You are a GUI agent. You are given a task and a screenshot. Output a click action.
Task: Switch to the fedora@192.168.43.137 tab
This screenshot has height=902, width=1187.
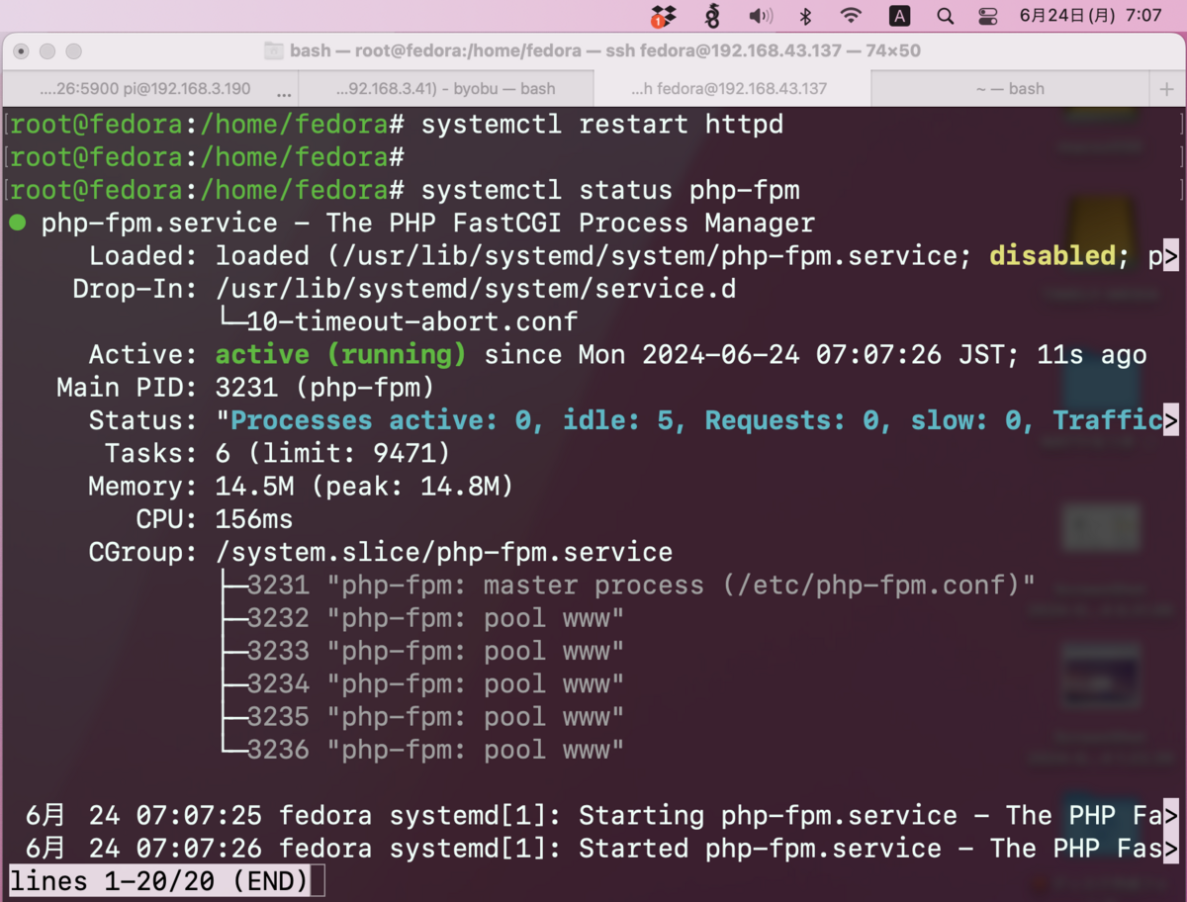(x=732, y=88)
